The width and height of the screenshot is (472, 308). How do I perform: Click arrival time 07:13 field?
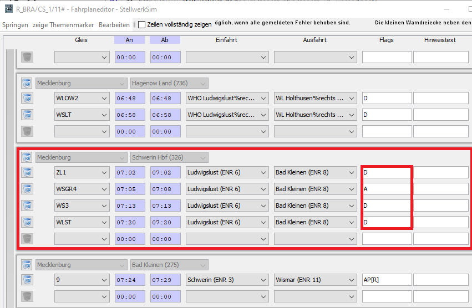click(130, 206)
